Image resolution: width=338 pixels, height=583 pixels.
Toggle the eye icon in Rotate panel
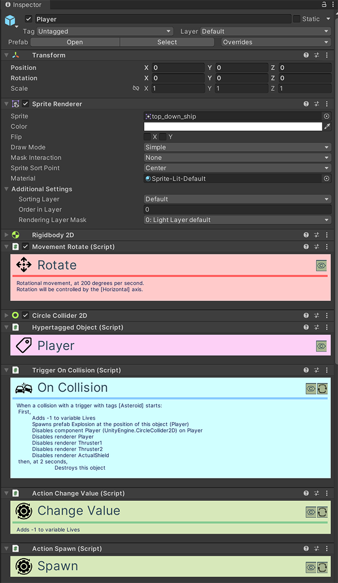click(321, 266)
